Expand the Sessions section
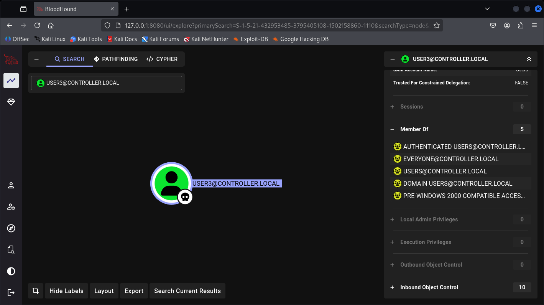The image size is (544, 305). click(392, 107)
